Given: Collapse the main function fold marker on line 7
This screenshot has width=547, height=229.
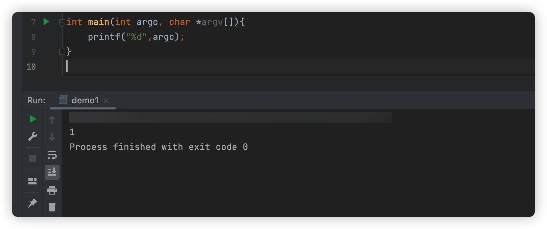Looking at the screenshot, I should click(x=62, y=22).
